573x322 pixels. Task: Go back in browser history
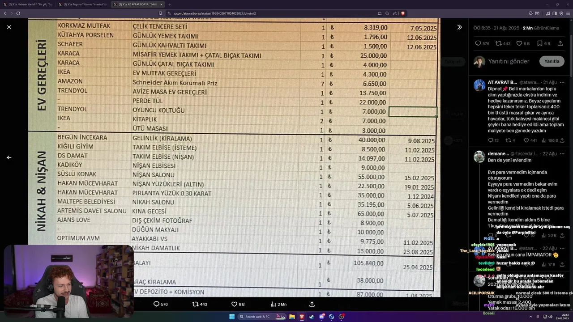5,13
